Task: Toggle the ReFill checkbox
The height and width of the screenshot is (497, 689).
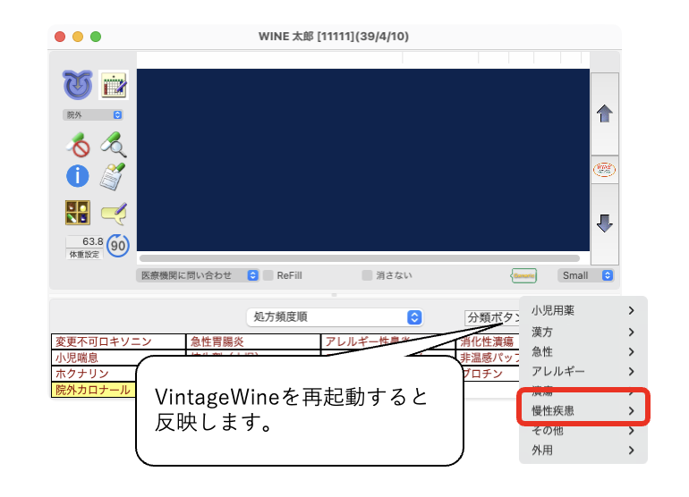Action: [x=268, y=275]
